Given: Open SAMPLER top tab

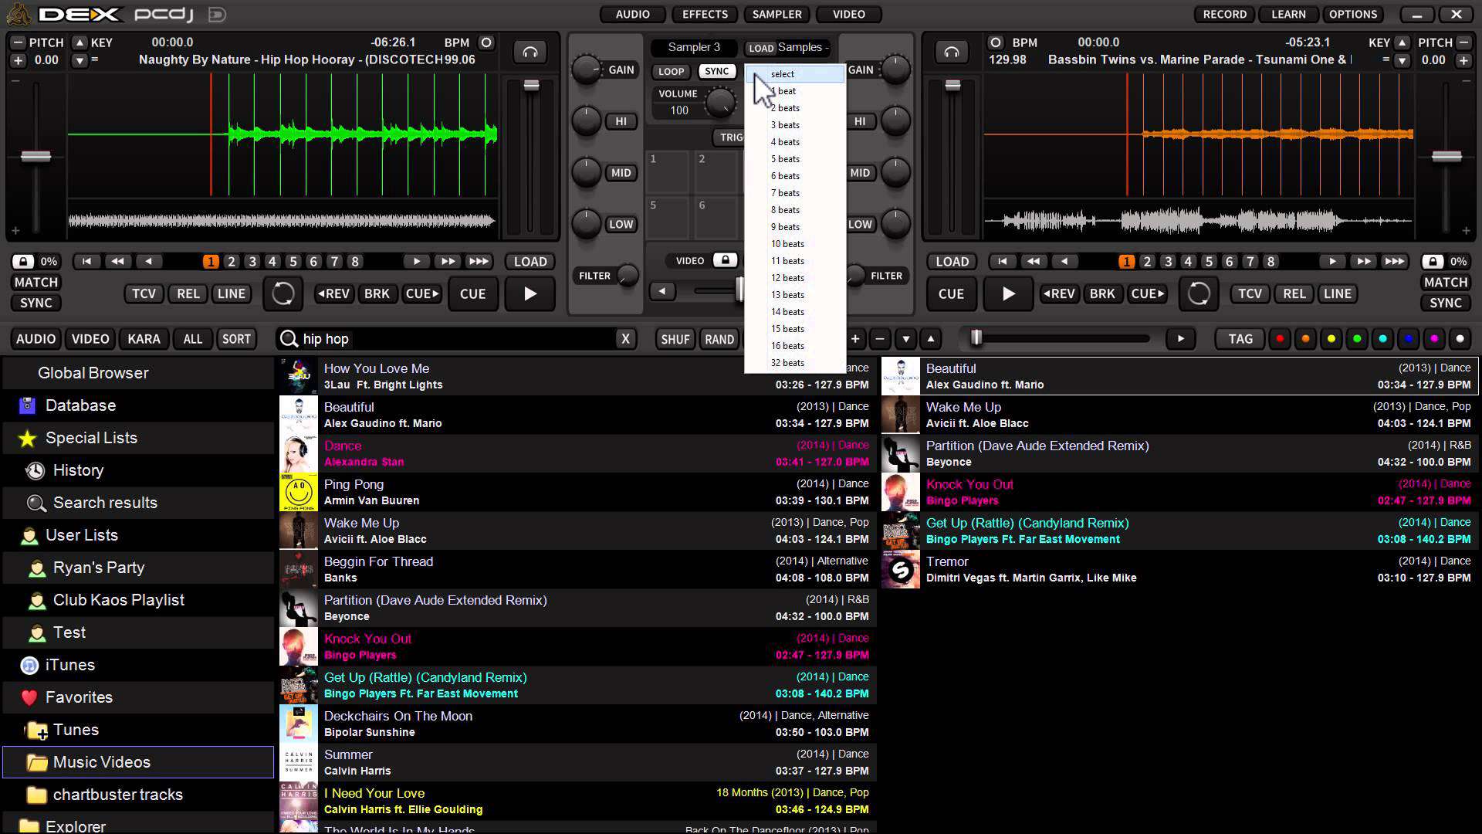Looking at the screenshot, I should (x=777, y=14).
